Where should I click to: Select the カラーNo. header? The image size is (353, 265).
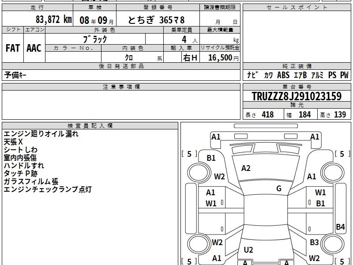73,48
